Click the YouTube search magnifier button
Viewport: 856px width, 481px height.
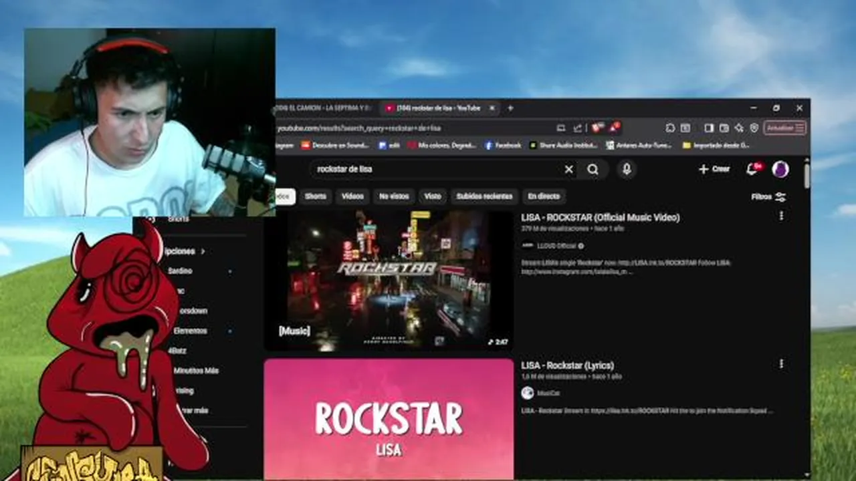point(593,169)
